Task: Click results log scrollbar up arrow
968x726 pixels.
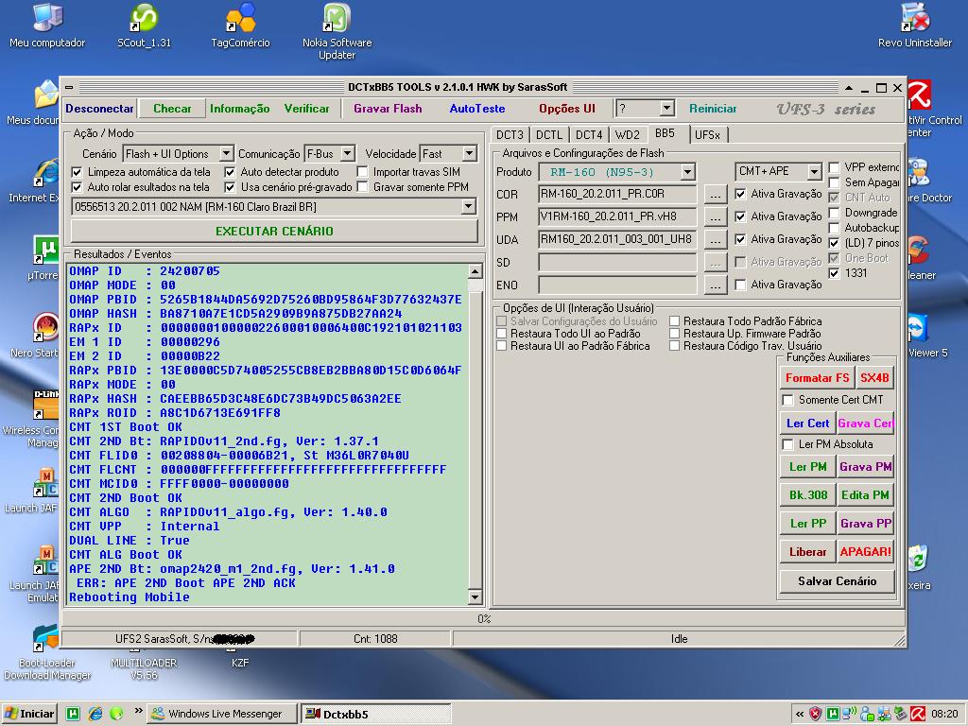Action: (475, 271)
